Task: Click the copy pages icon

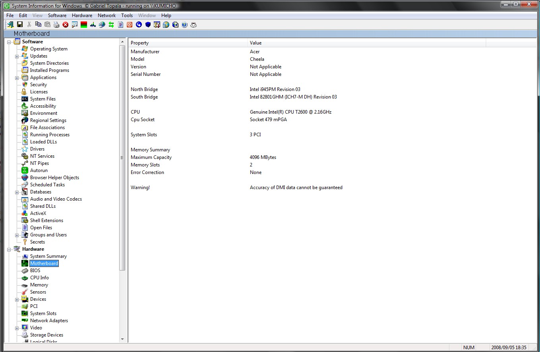Action: [38, 25]
